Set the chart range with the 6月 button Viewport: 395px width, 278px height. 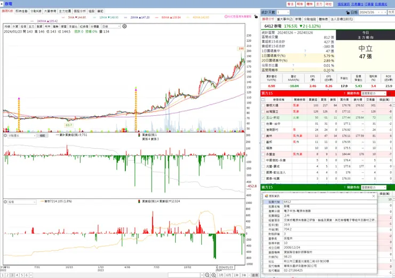(x=228, y=275)
